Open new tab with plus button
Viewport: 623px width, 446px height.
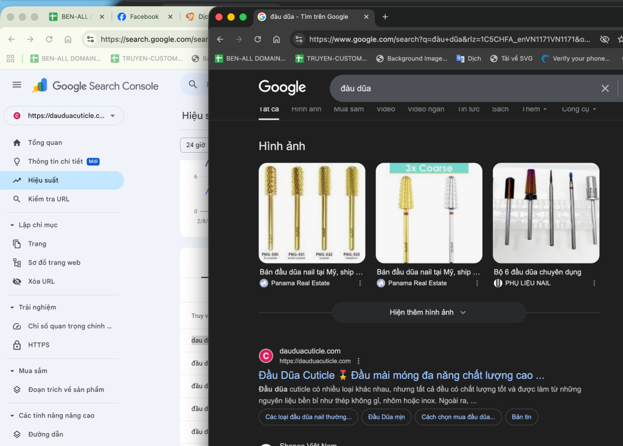385,16
